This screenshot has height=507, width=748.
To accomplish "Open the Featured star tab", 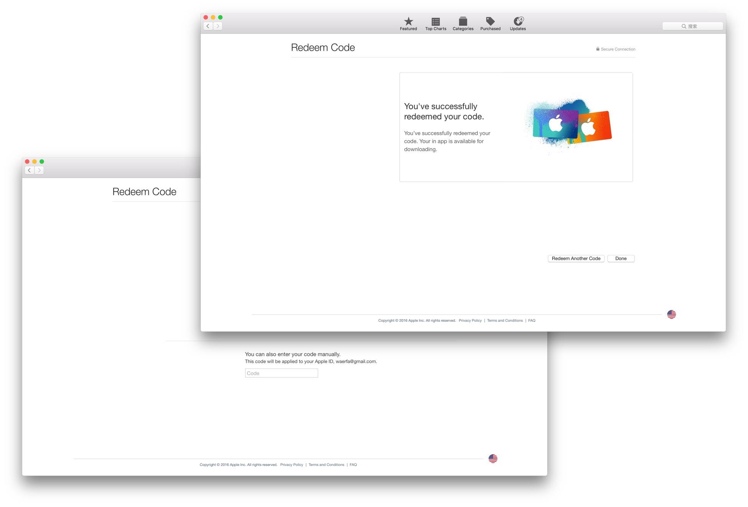I will pos(408,23).
